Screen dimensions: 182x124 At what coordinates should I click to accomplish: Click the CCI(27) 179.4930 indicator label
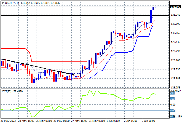[x=12, y=91]
